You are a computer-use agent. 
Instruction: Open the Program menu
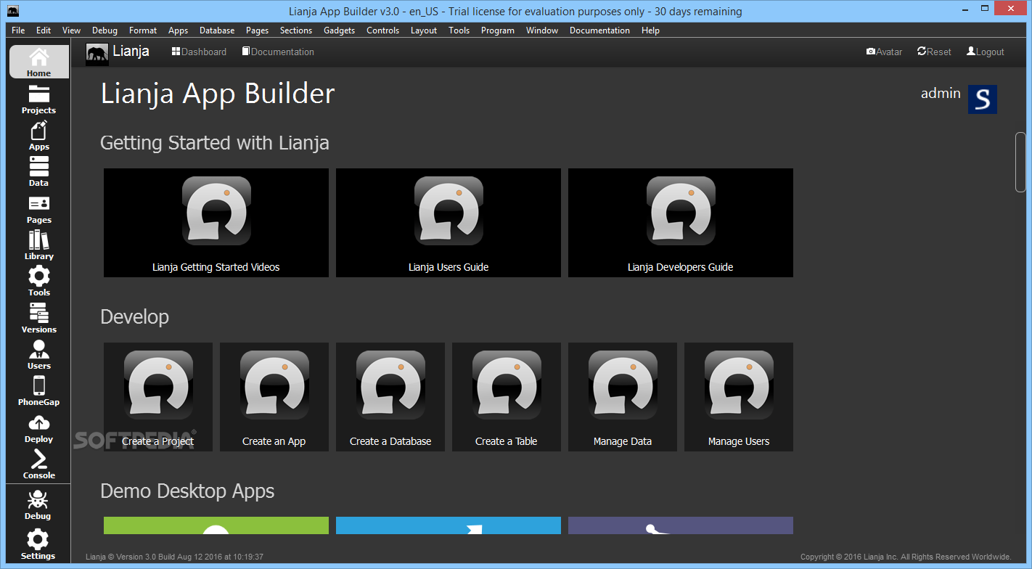click(498, 30)
